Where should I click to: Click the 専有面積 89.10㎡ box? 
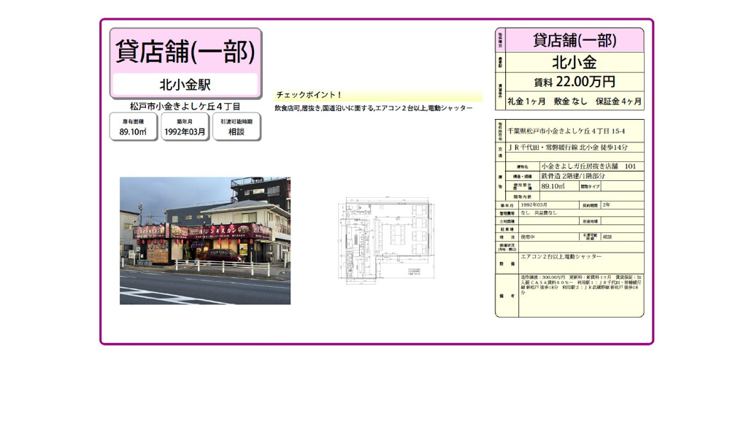point(133,126)
